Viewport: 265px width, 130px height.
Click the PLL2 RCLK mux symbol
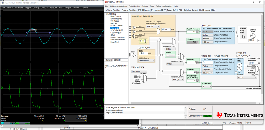[x=182, y=57]
